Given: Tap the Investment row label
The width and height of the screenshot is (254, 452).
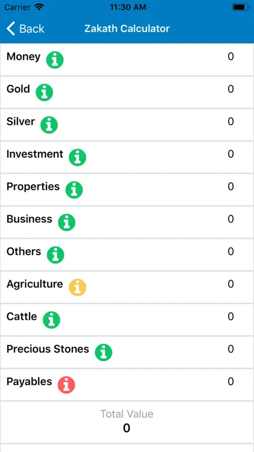Looking at the screenshot, I should pos(35,154).
